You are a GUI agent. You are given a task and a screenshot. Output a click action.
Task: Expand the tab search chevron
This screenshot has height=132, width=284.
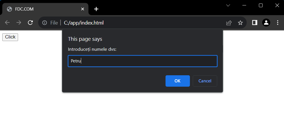[x=228, y=5]
